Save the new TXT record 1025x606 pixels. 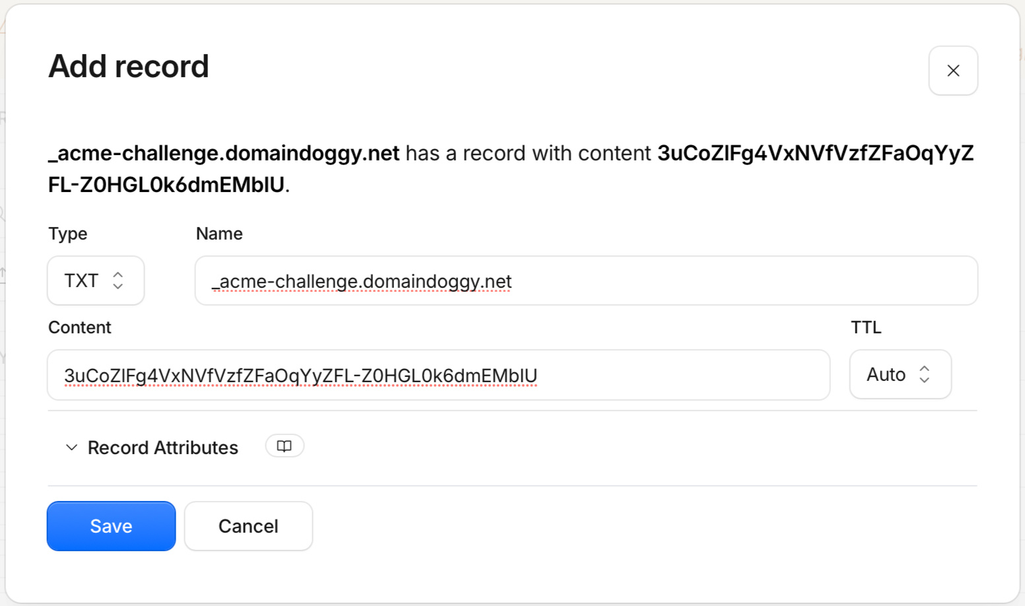(111, 526)
